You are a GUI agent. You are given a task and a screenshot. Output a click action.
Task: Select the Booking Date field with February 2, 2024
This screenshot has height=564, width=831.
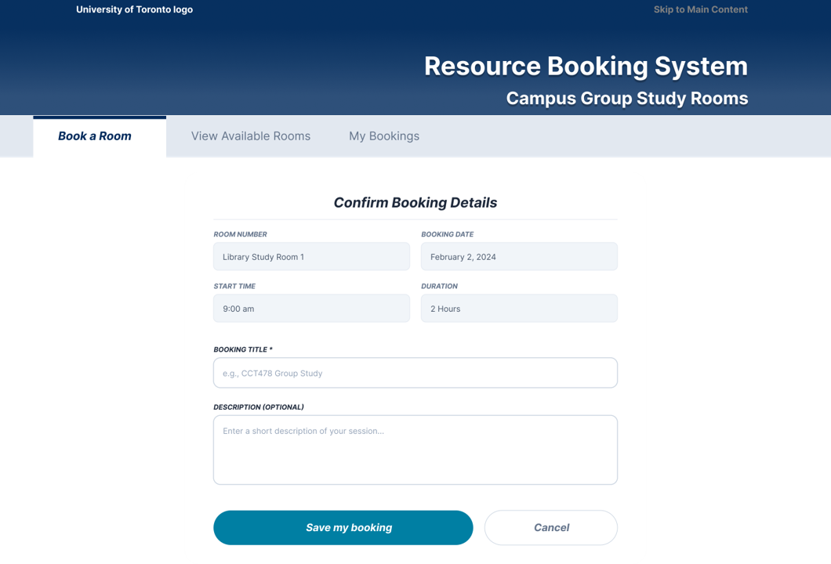[x=519, y=257]
